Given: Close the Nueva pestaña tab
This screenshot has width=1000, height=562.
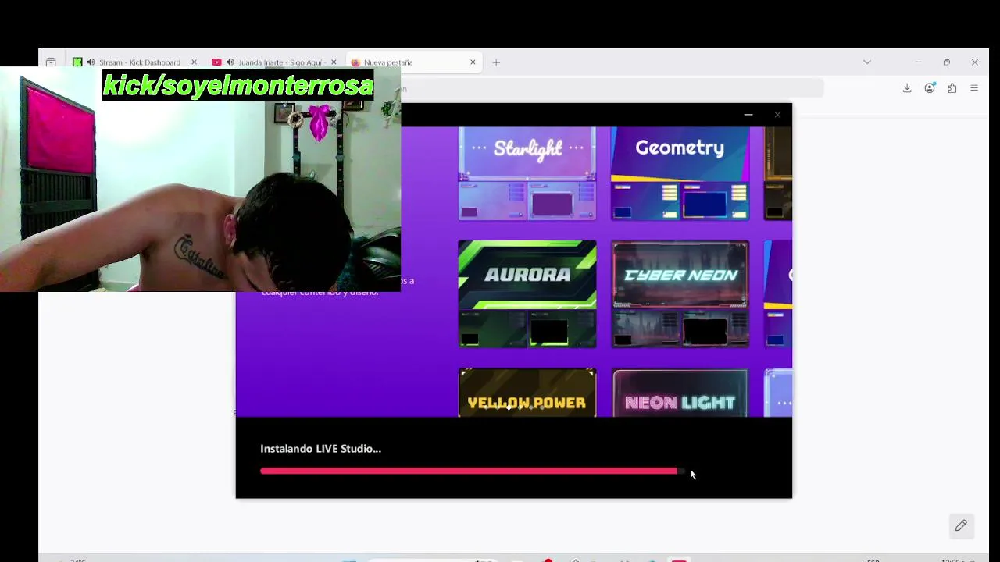Looking at the screenshot, I should (473, 62).
